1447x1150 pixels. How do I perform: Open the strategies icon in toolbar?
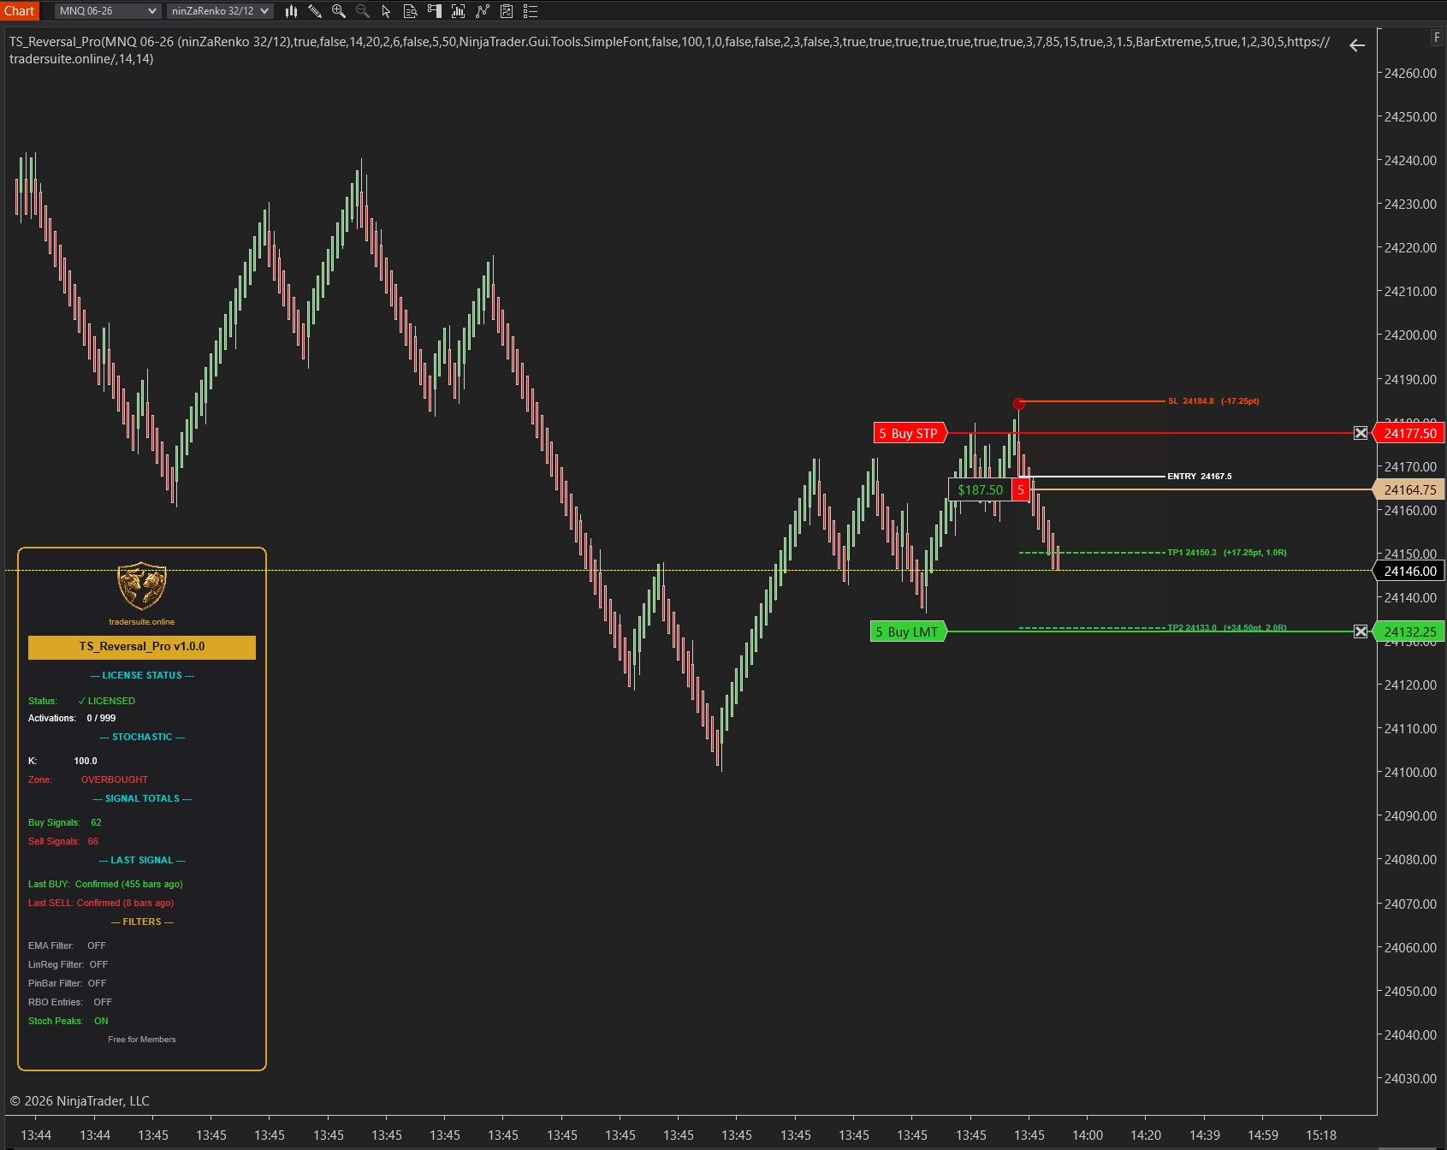point(507,11)
